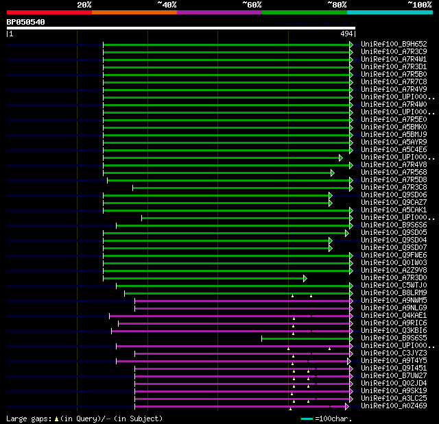Click the UniRef100_A9NLG9 label
Screen dimensions: 439x424
[394, 308]
